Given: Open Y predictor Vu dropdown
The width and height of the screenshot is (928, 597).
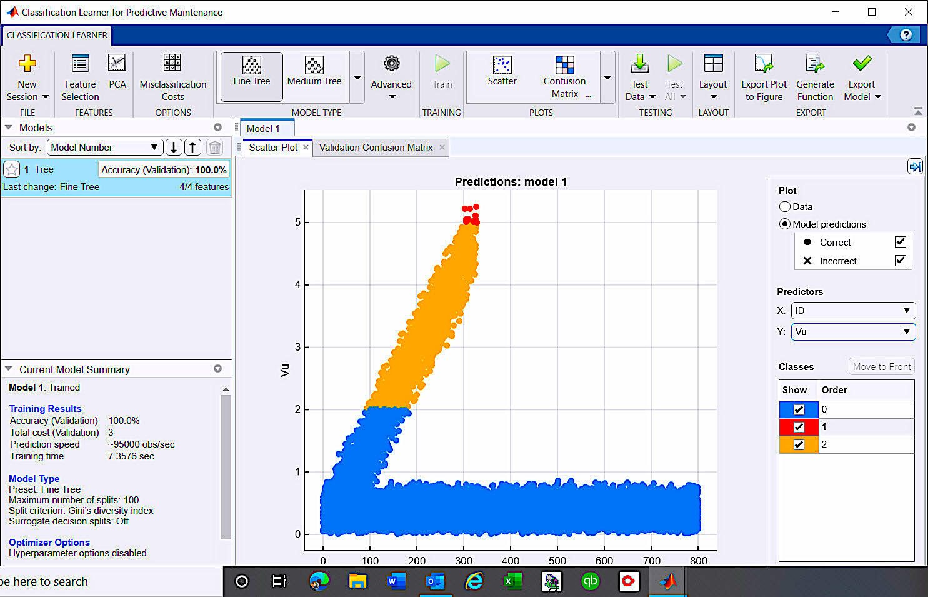Looking at the screenshot, I should coord(853,332).
